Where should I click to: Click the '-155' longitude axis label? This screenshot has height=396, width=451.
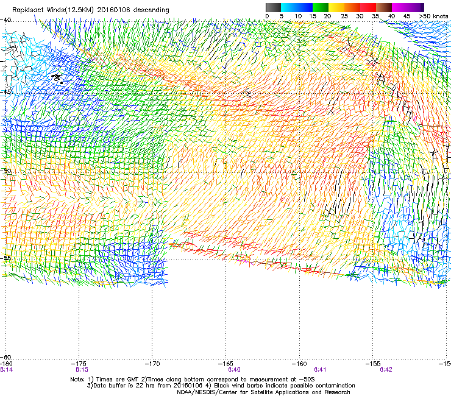click(373, 364)
